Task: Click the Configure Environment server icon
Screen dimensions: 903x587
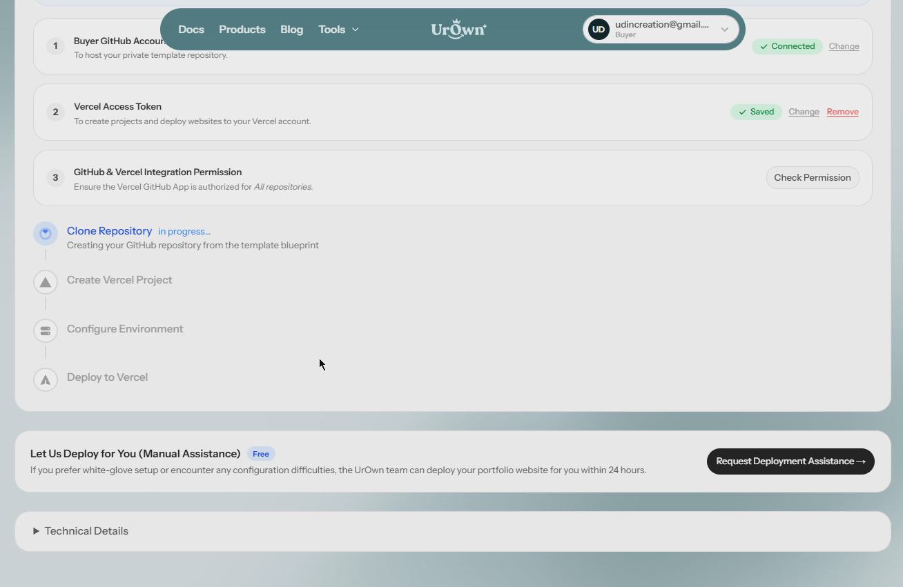Action: (x=46, y=330)
